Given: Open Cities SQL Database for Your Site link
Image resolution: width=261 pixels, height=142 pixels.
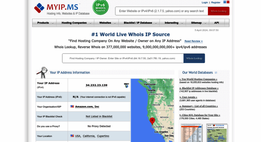Looking at the screenshot, I should (x=200, y=115).
